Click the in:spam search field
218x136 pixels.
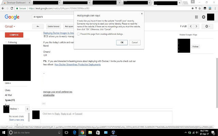coord(53,17)
